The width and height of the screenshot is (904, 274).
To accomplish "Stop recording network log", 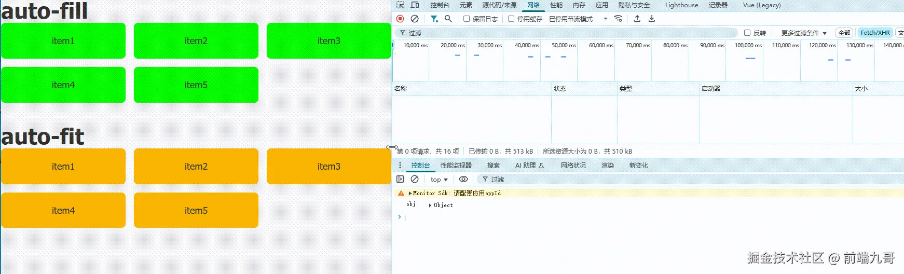I will tap(400, 19).
